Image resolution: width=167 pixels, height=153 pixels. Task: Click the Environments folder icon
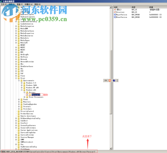pyautogui.click(x=21, y=81)
